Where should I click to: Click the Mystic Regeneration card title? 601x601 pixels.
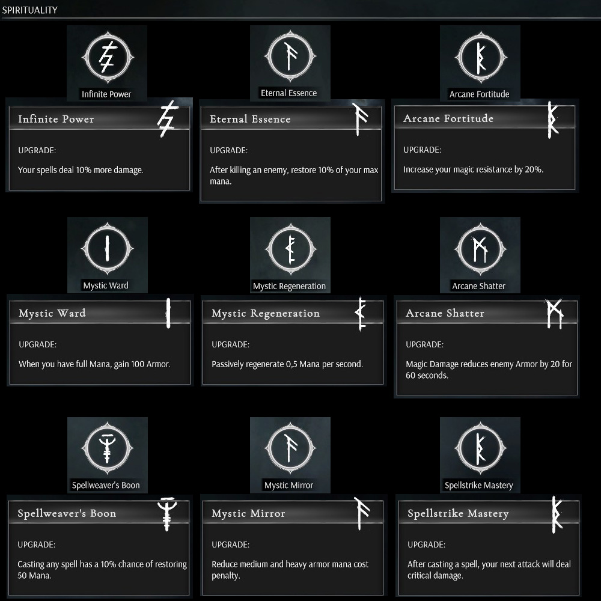pos(266,313)
